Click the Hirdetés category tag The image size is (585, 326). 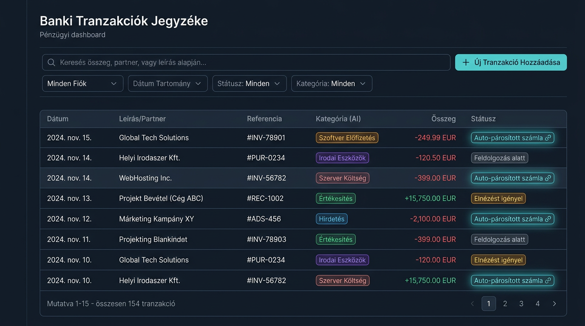pos(332,219)
